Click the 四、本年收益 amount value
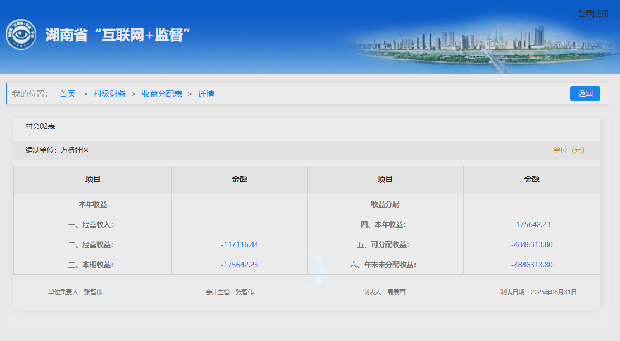The image size is (620, 341). coord(531,224)
